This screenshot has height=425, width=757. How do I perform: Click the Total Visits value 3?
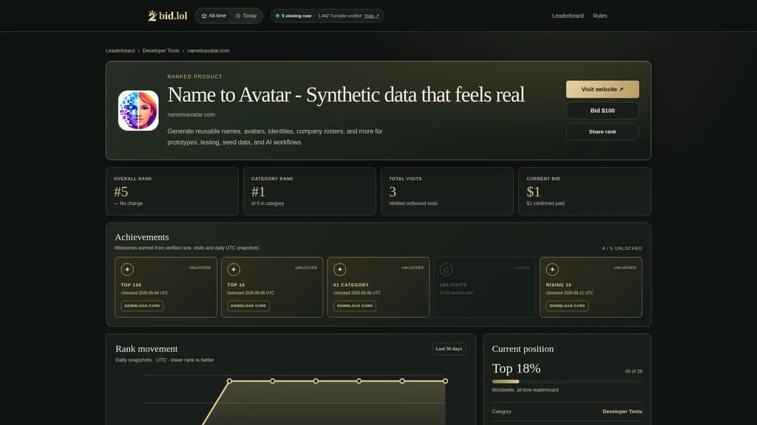click(x=393, y=192)
